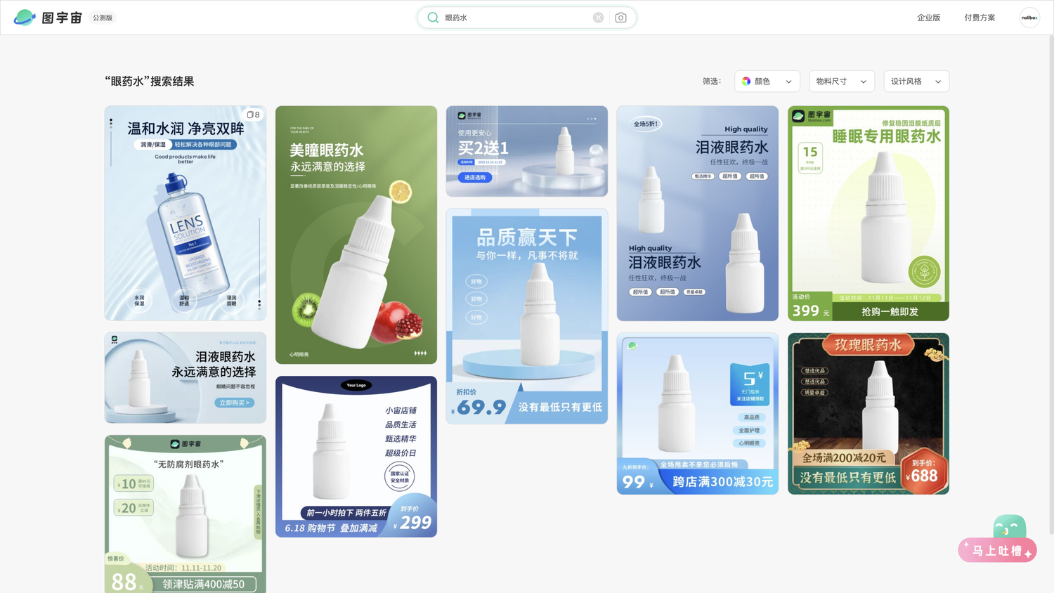
Task: Open the 睡眠专用眼药水 399 template
Action: click(x=868, y=214)
